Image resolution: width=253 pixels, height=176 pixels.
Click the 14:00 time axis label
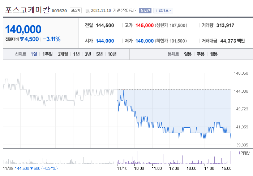(x=209, y=168)
